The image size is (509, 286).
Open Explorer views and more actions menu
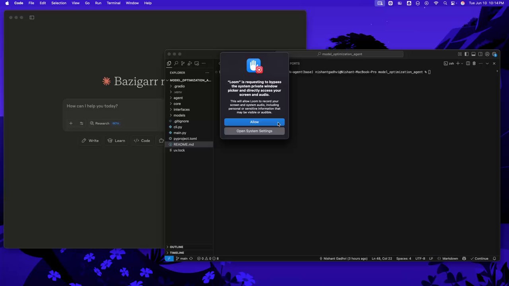pyautogui.click(x=207, y=73)
